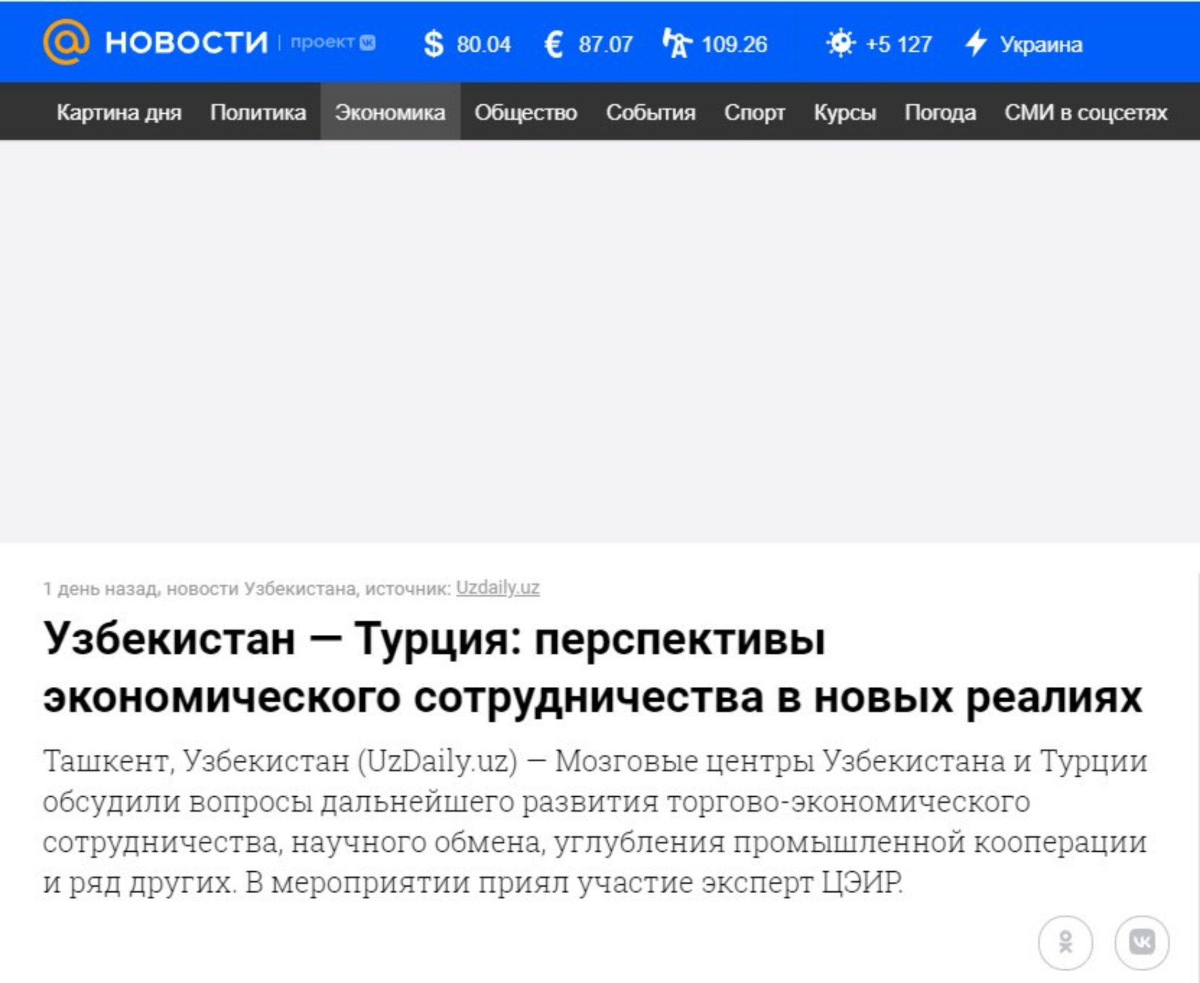This screenshot has height=983, width=1200.
Task: Open the Курсы menu item
Action: coord(844,112)
